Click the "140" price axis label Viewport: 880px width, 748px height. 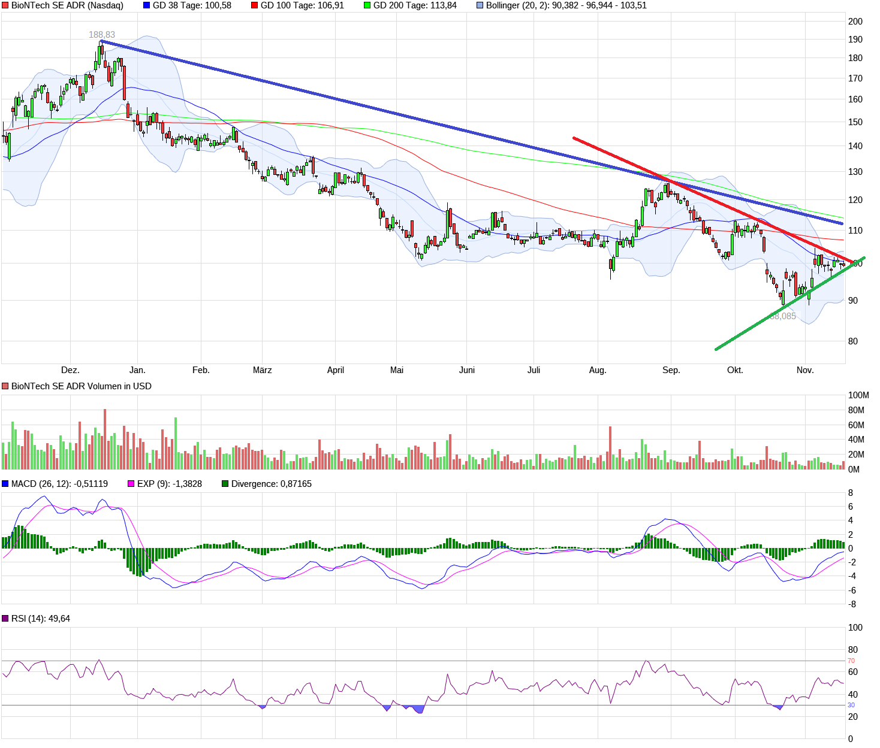(x=855, y=146)
